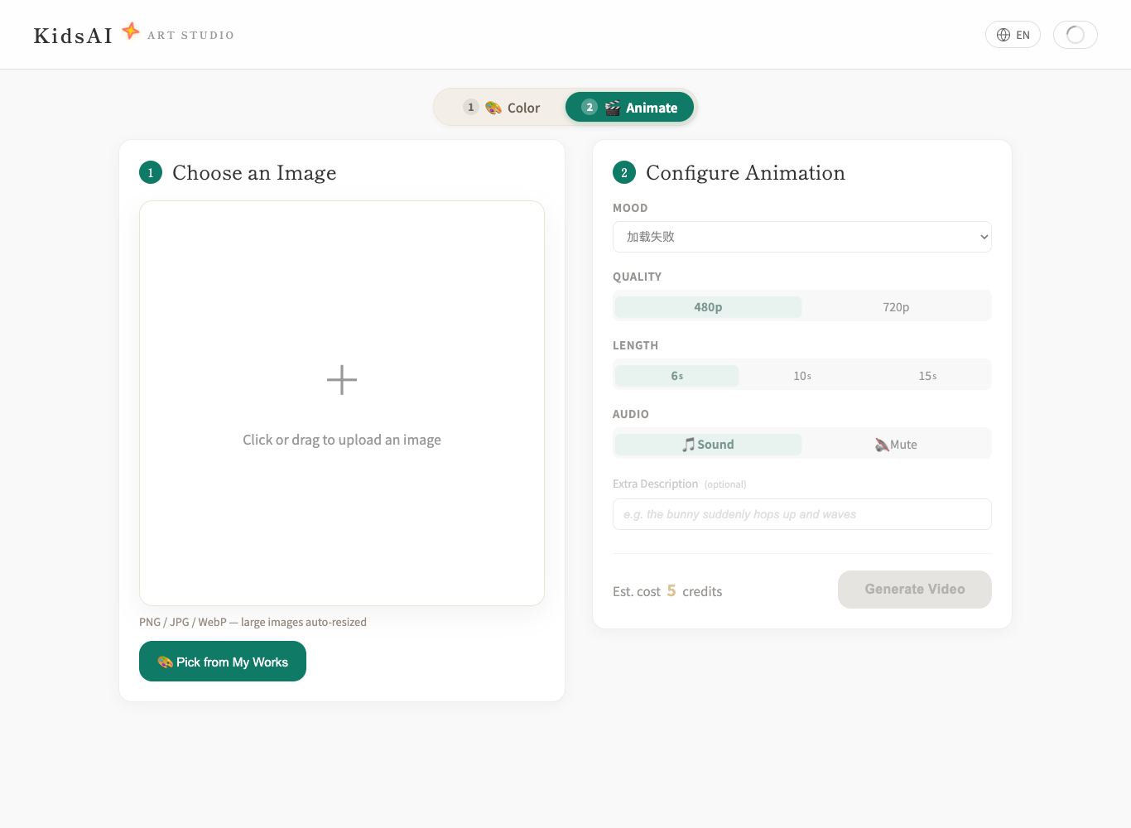
Task: Select 480p video quality
Action: click(708, 307)
